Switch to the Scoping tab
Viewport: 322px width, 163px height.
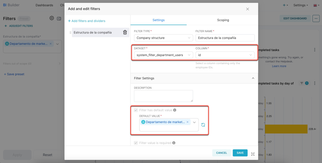tap(223, 20)
